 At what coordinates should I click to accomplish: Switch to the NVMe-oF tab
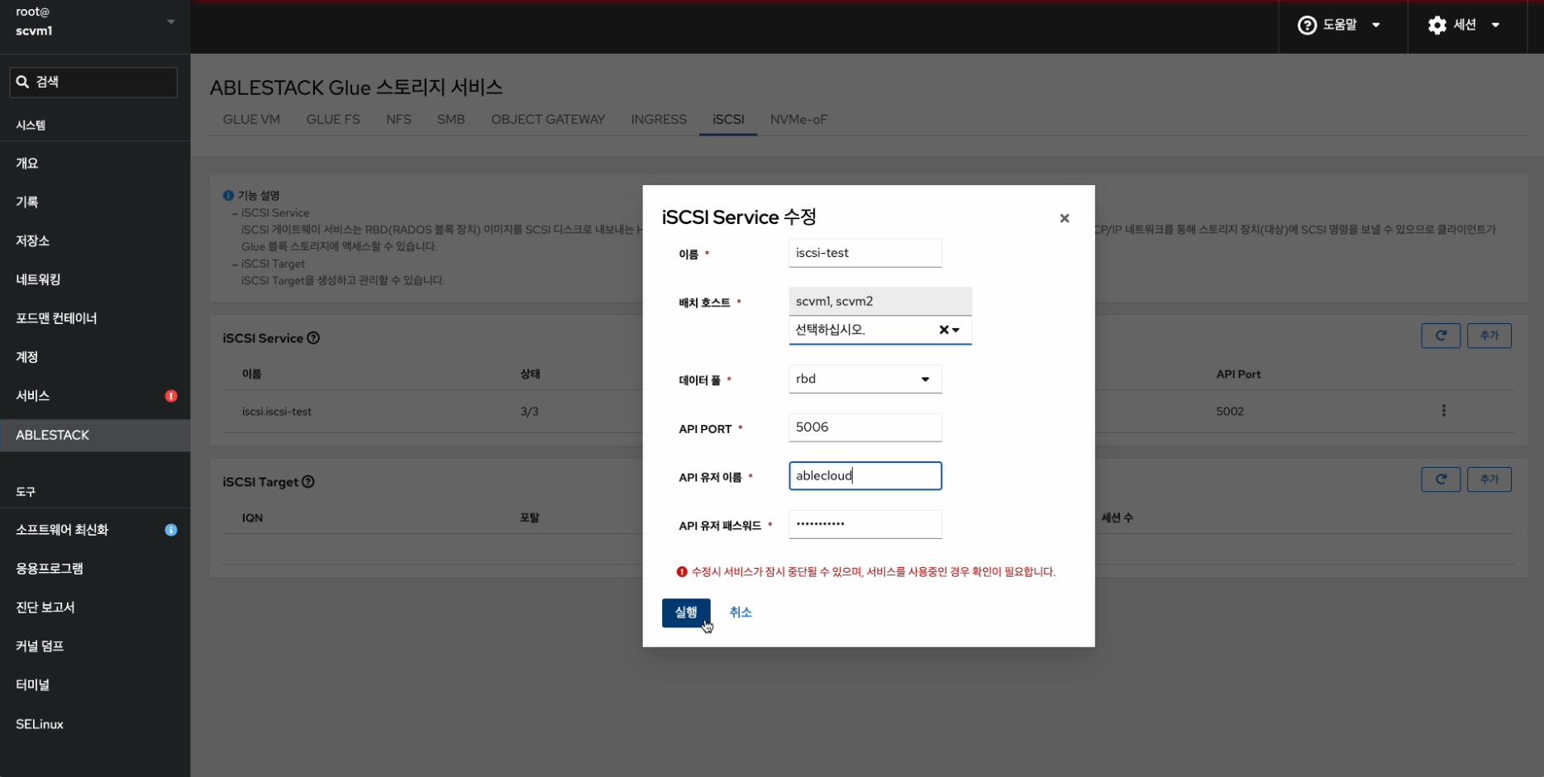click(798, 120)
